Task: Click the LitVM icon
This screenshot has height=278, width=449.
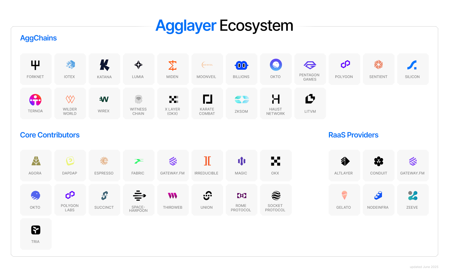Action: click(x=310, y=99)
